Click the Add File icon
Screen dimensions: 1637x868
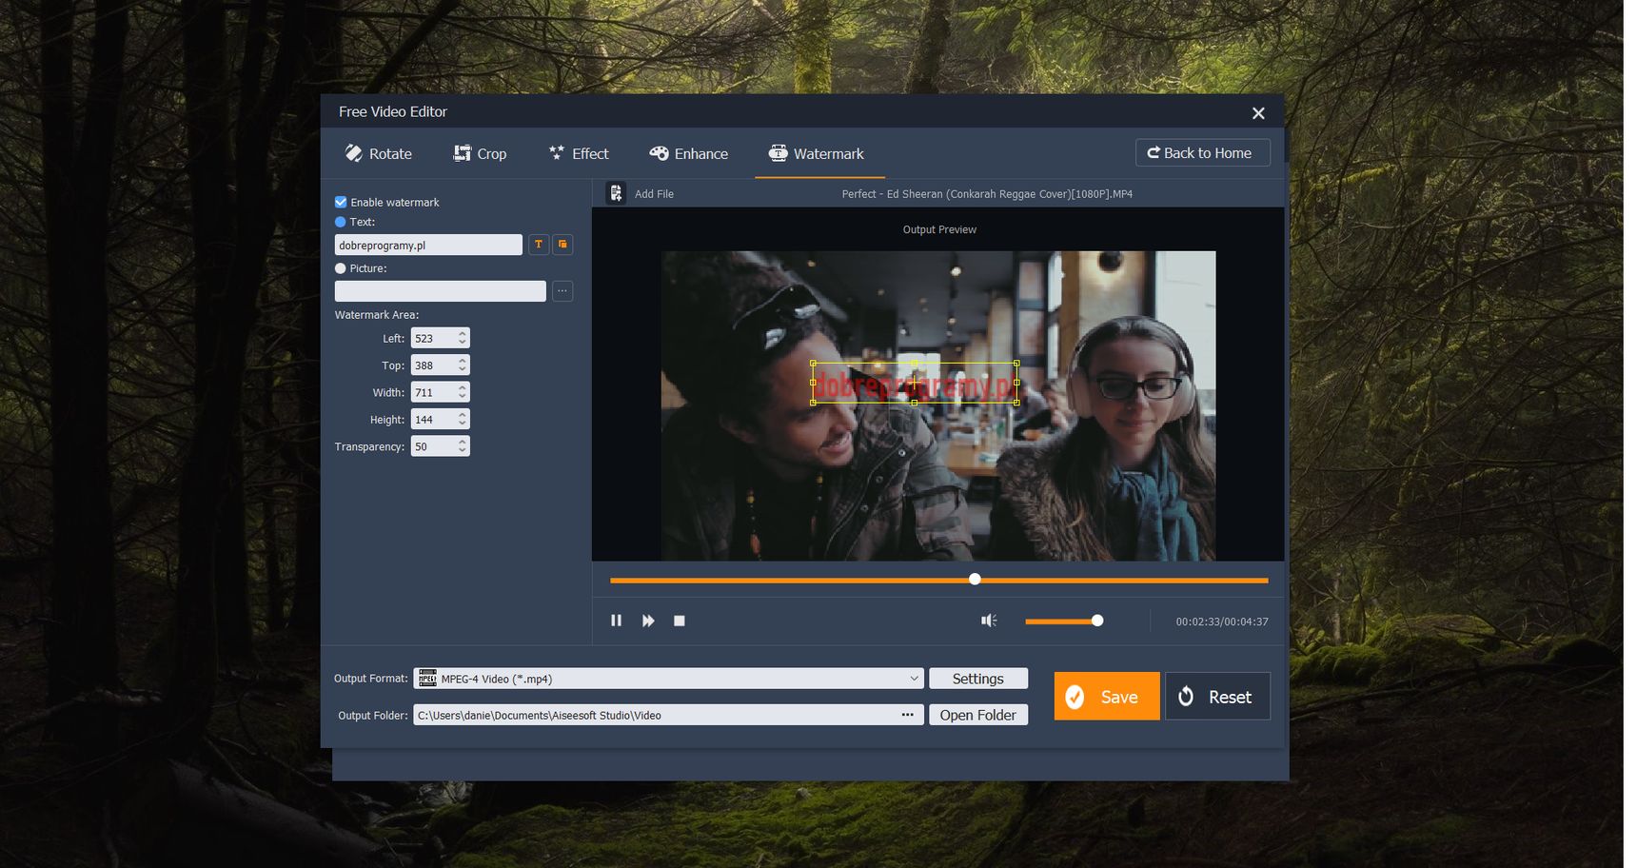(616, 193)
